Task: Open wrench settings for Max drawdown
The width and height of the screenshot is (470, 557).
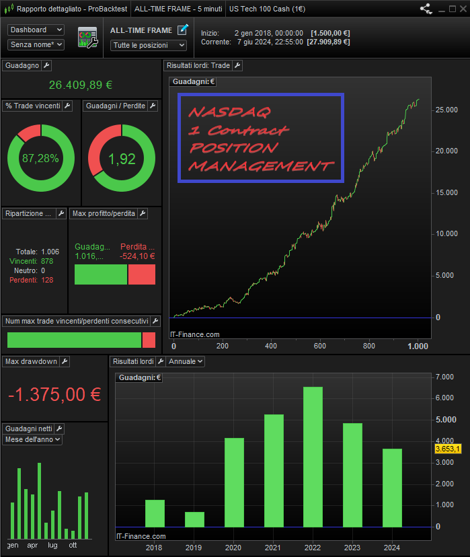Action: [65, 361]
